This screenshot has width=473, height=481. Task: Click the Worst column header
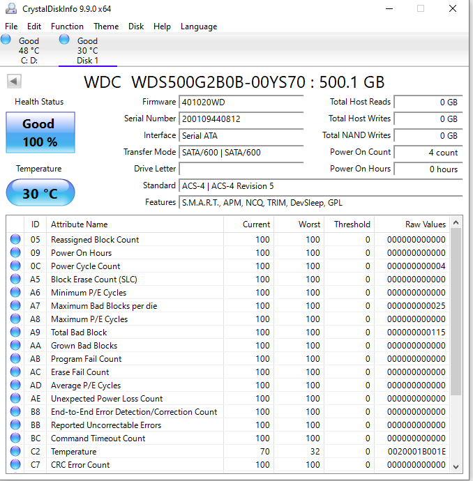(299, 224)
